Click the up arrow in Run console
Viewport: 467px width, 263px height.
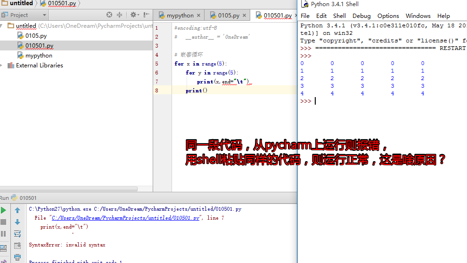(17, 210)
